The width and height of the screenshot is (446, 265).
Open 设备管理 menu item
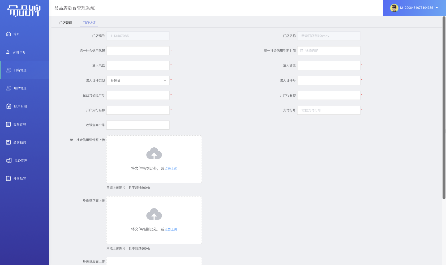[24, 160]
